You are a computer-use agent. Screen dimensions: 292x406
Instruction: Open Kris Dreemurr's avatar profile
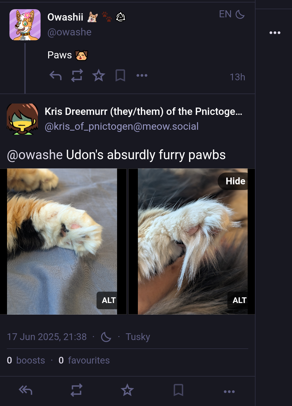[x=22, y=119]
